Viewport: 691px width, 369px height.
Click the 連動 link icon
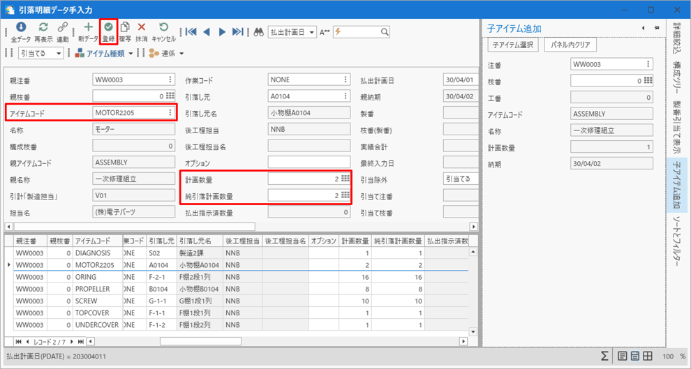(x=63, y=28)
